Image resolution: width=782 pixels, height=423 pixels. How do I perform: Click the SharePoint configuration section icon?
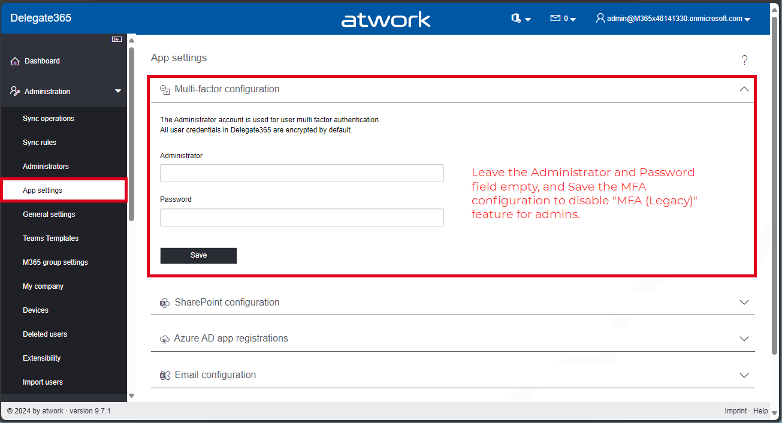click(165, 303)
